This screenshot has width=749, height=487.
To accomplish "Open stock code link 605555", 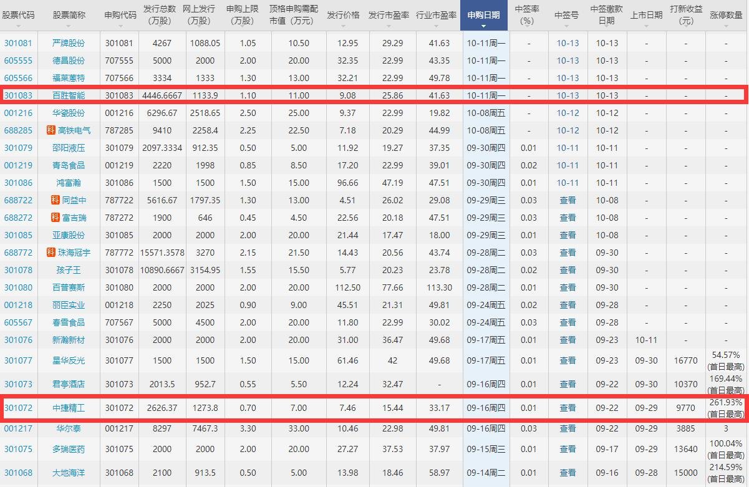I will tap(19, 60).
